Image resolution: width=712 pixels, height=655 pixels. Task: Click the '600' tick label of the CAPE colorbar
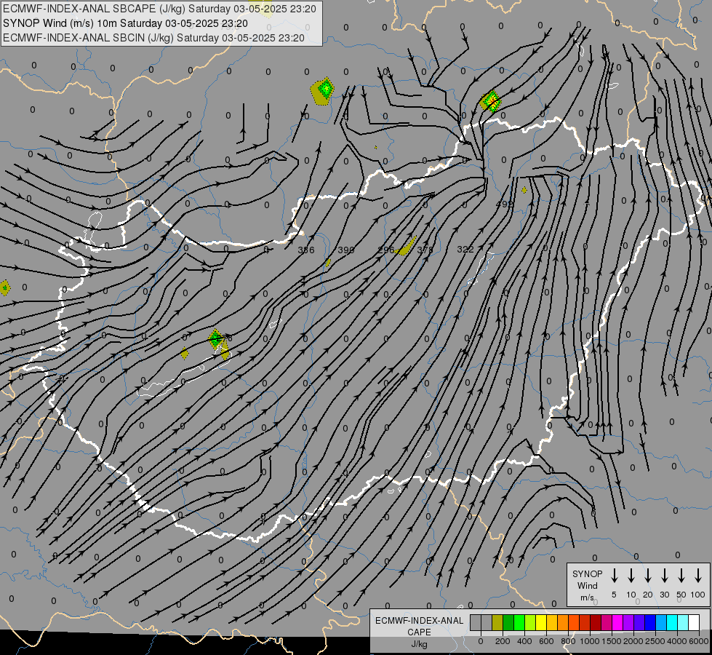click(546, 641)
